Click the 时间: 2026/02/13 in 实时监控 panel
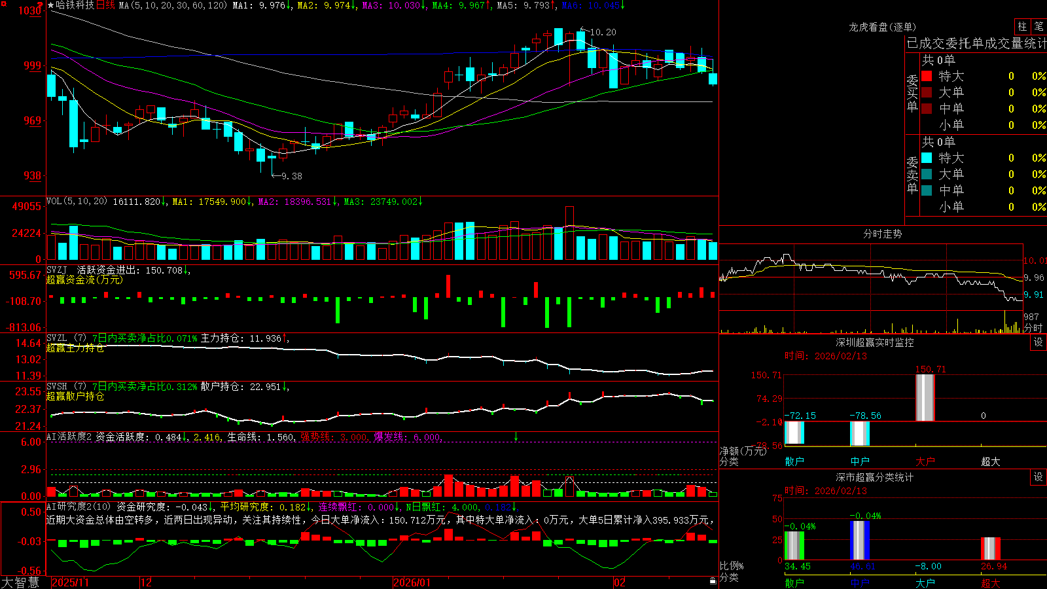The height and width of the screenshot is (589, 1047). [x=826, y=356]
